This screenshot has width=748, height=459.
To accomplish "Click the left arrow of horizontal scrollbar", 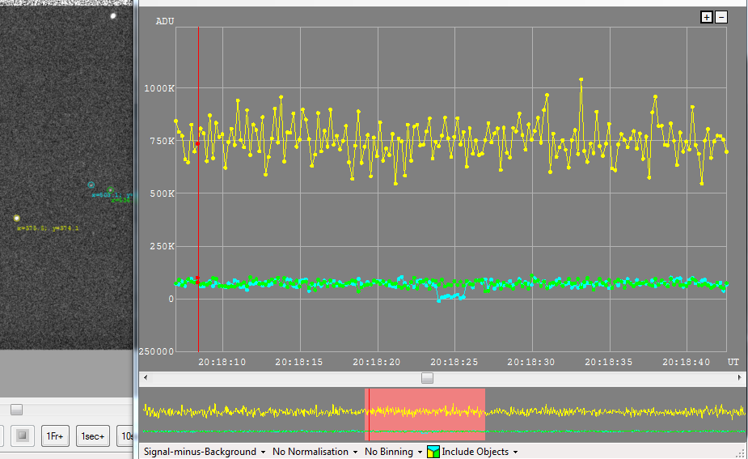I will pyautogui.click(x=146, y=378).
